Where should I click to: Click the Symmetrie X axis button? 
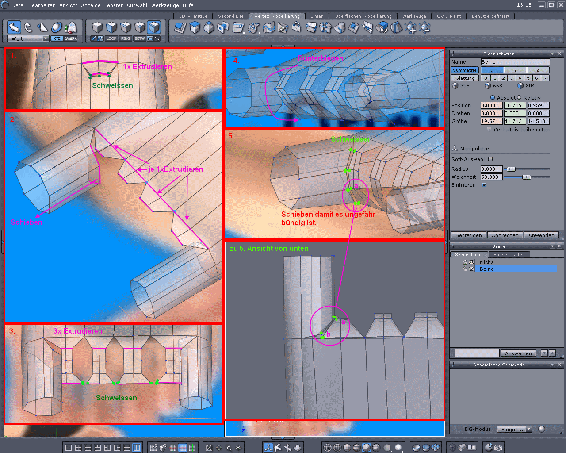(492, 70)
